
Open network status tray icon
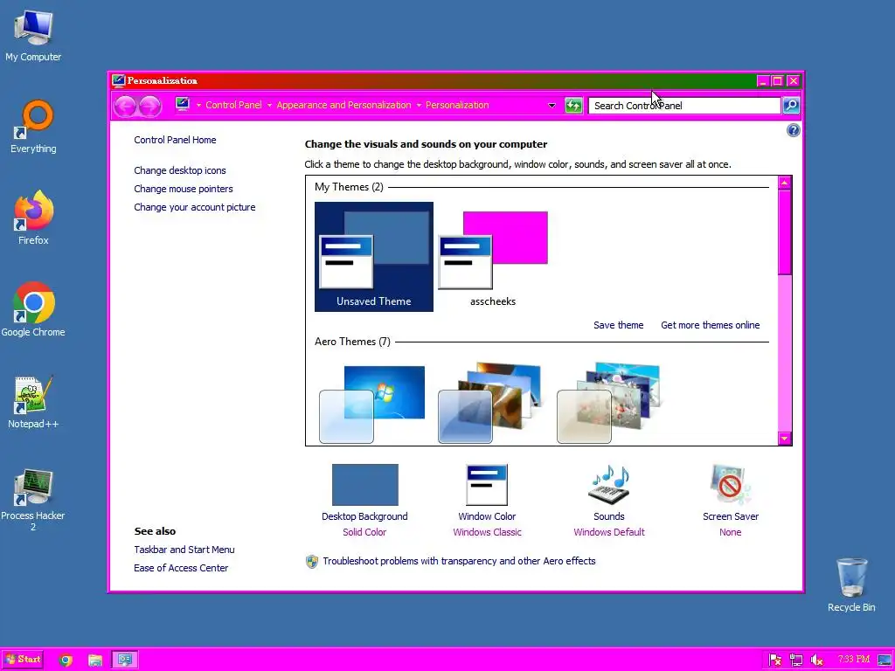[x=795, y=661]
